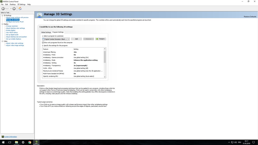Click the Back navigation arrow icon
Viewport: 258px width, 145px height.
point(3,9)
